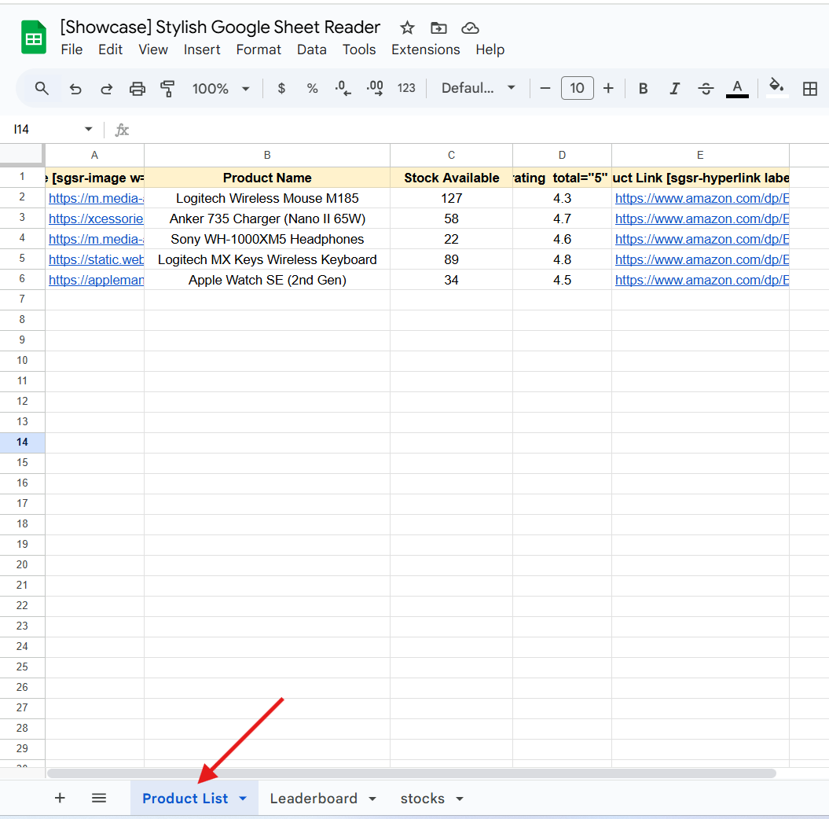
Task: Open the Tools menu
Action: pyautogui.click(x=359, y=50)
